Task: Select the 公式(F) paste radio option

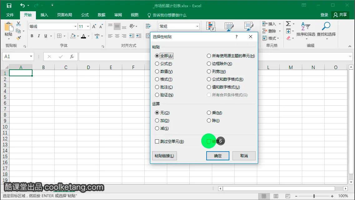Action: pyautogui.click(x=163, y=64)
